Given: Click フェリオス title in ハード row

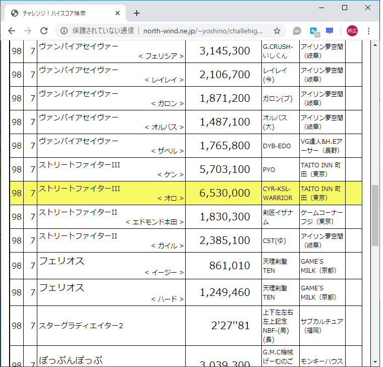Looking at the screenshot, I should (62, 288).
